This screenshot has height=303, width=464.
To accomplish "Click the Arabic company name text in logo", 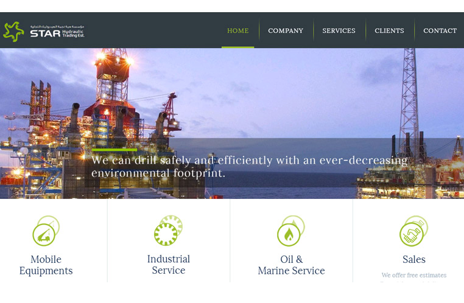I will coord(57,27).
